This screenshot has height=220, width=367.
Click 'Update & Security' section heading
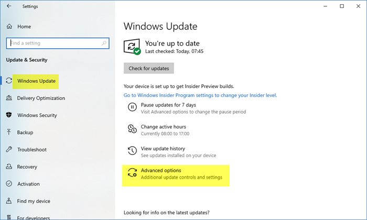coord(27,60)
